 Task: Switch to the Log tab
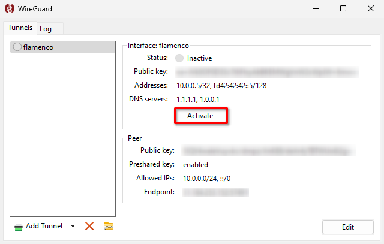pos(50,29)
